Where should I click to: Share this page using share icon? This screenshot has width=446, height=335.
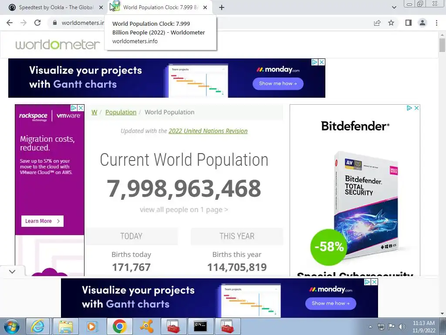coord(377,23)
